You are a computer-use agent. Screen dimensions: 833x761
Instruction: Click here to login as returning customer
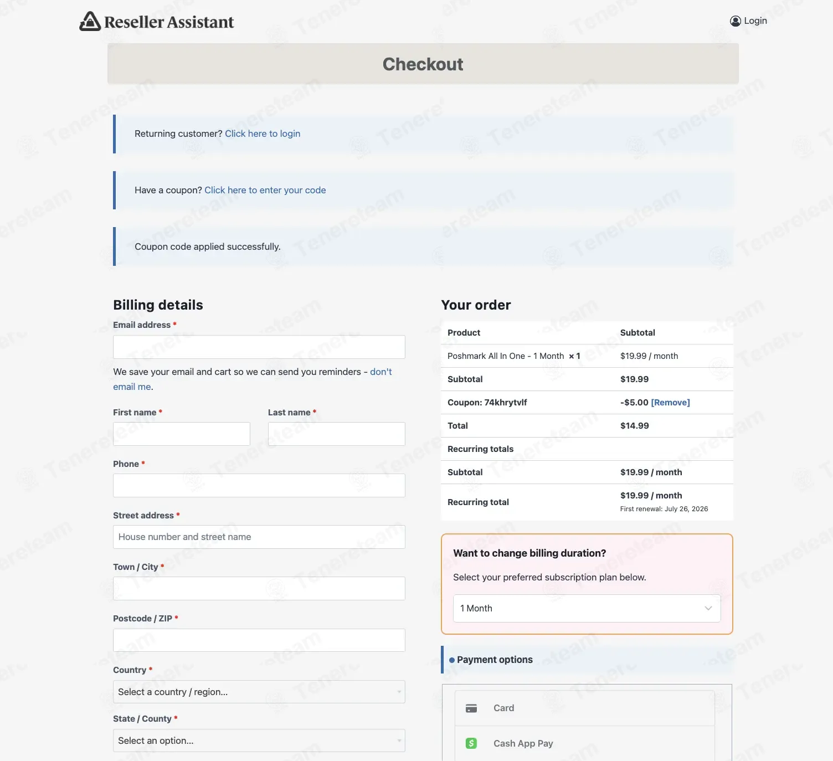263,133
